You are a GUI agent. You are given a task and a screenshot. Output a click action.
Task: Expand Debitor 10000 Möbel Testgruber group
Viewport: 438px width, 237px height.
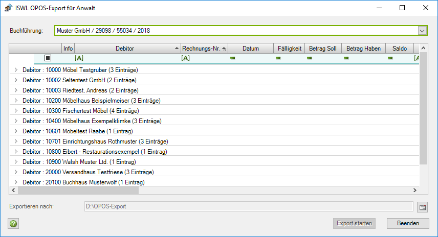16,69
